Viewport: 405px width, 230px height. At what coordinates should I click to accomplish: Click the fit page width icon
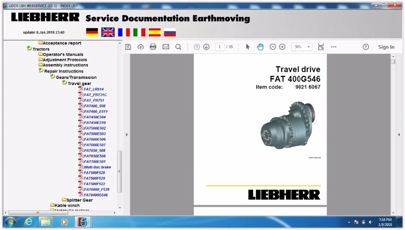pos(321,47)
